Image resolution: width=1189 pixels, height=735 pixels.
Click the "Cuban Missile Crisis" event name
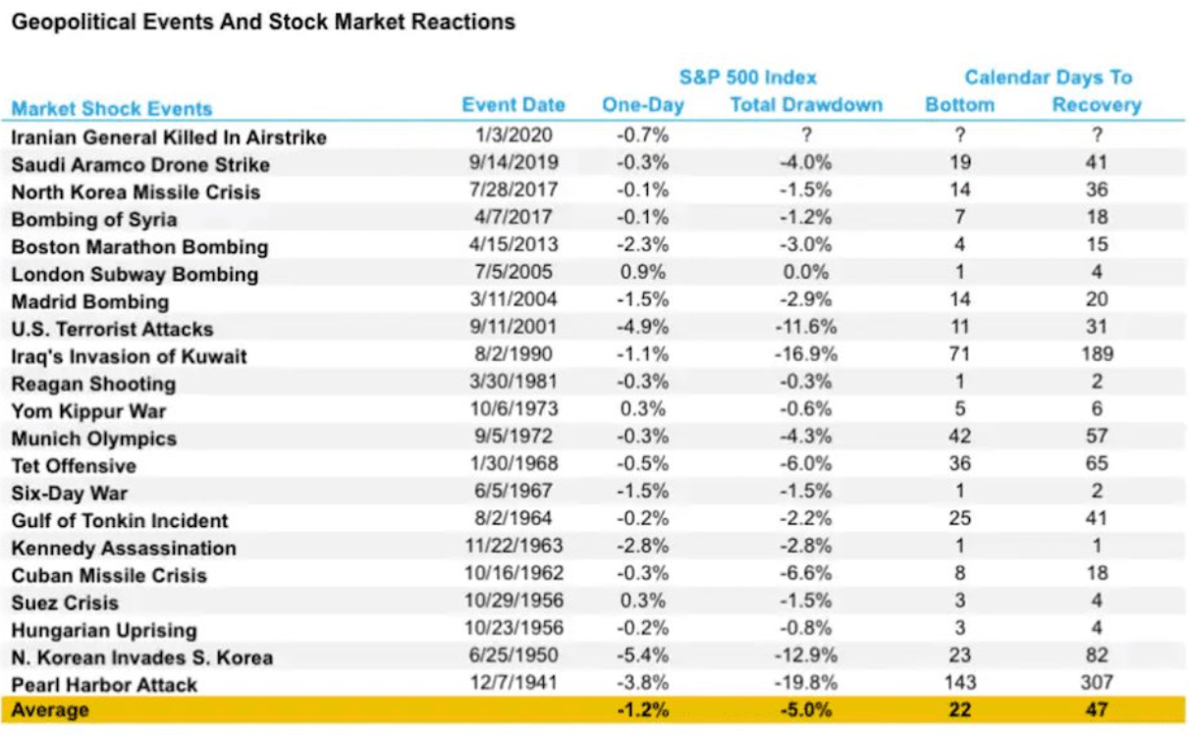(x=109, y=575)
